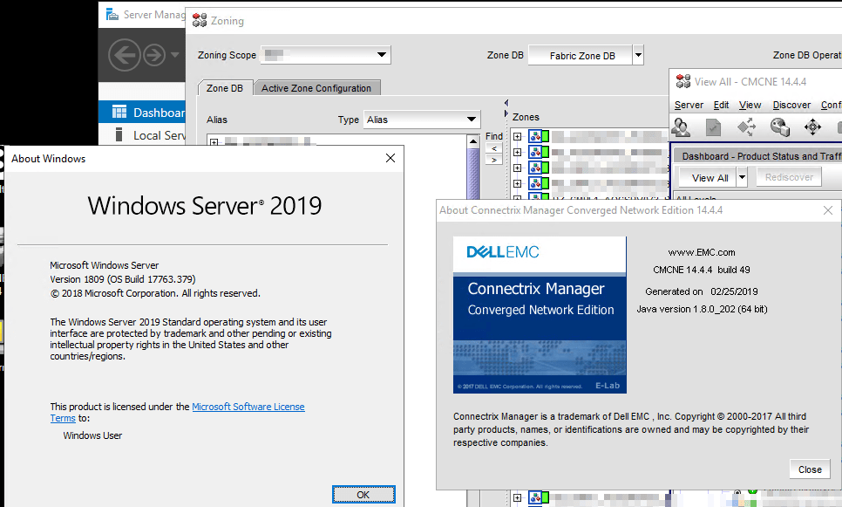Click the 'Java version 1.8.0_202 (64 bit)' text
Screen dimensions: 842x507
[x=702, y=309]
